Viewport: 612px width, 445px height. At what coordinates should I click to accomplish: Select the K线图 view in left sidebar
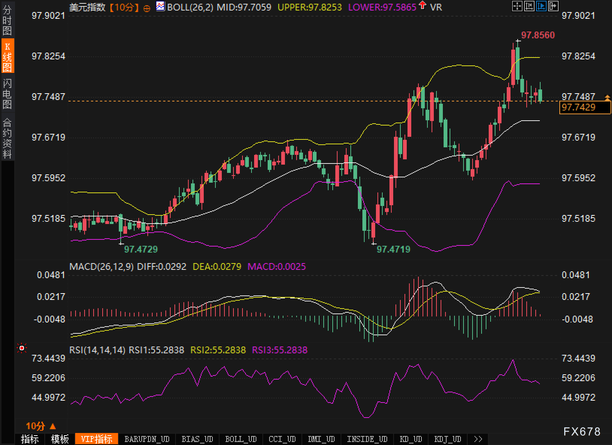pyautogui.click(x=7, y=56)
